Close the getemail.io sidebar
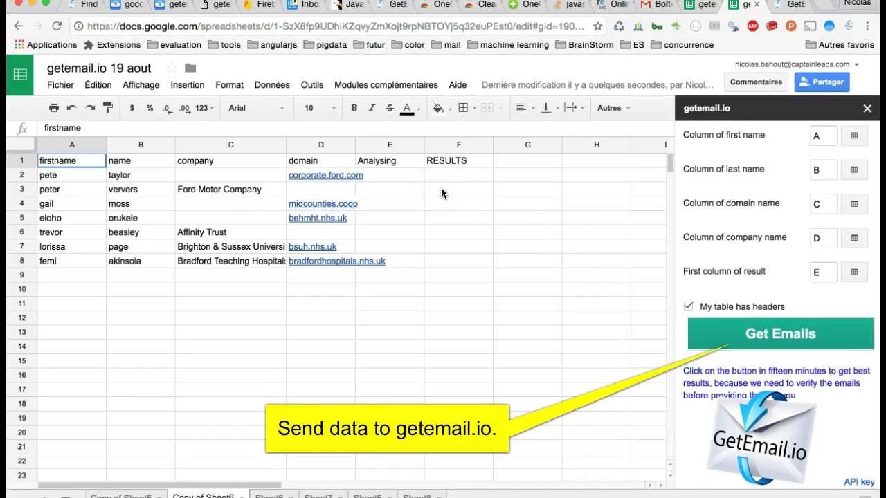This screenshot has width=886, height=498. click(x=867, y=109)
